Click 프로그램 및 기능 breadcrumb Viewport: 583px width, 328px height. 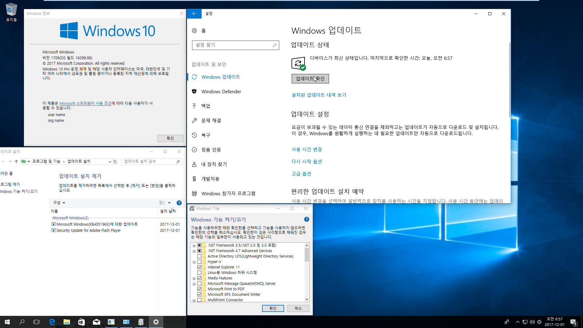coord(46,162)
